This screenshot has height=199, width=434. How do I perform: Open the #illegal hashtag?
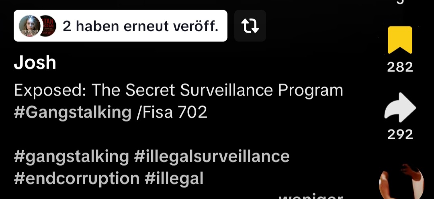(x=174, y=178)
